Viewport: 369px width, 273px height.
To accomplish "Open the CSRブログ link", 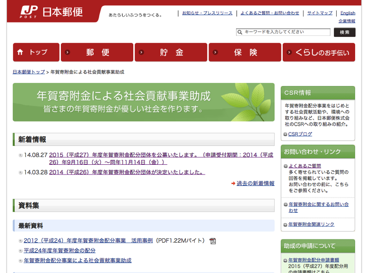I will (300, 134).
